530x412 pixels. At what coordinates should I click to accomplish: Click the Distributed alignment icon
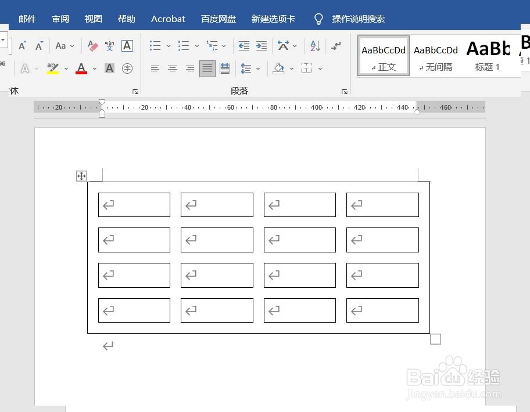tap(225, 68)
